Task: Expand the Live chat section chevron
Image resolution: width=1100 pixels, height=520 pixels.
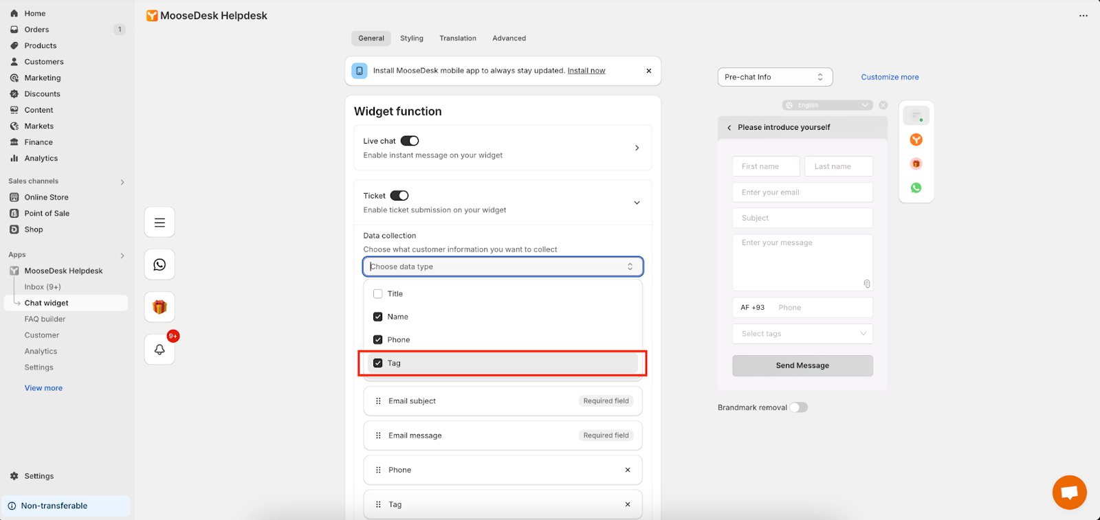Action: point(637,148)
